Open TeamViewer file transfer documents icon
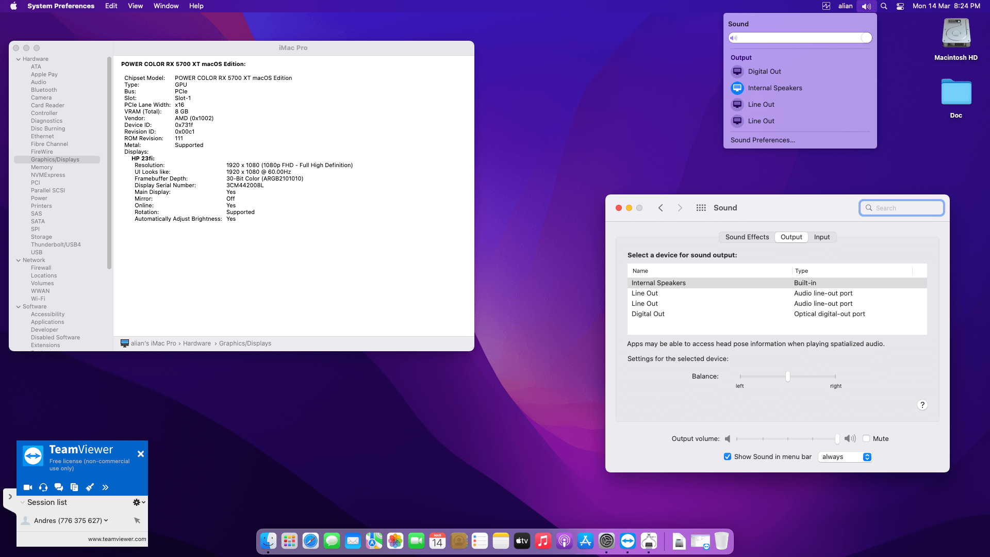The image size is (990, 557). [74, 487]
